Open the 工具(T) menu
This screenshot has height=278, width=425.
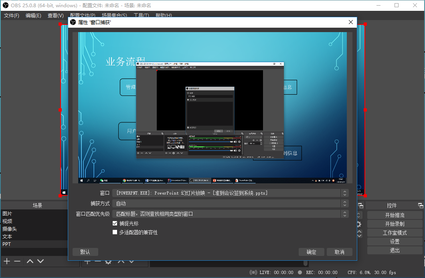click(141, 16)
